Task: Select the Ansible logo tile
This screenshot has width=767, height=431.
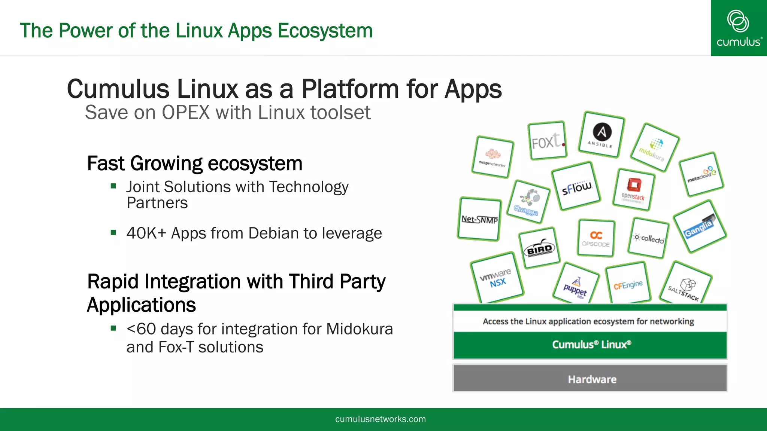Action: pyautogui.click(x=601, y=135)
